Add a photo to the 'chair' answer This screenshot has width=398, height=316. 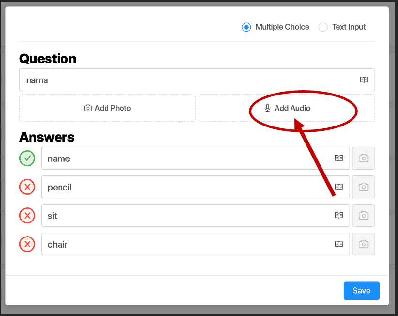[364, 244]
